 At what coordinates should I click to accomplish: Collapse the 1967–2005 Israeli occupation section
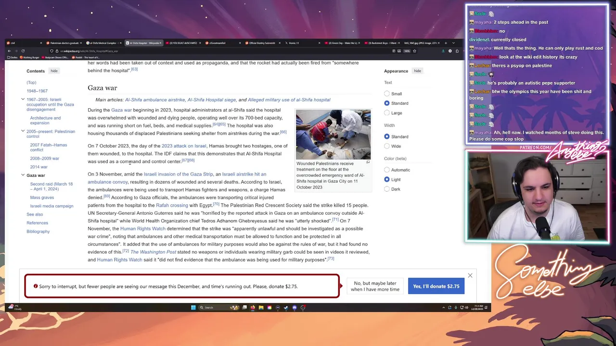pos(23,99)
